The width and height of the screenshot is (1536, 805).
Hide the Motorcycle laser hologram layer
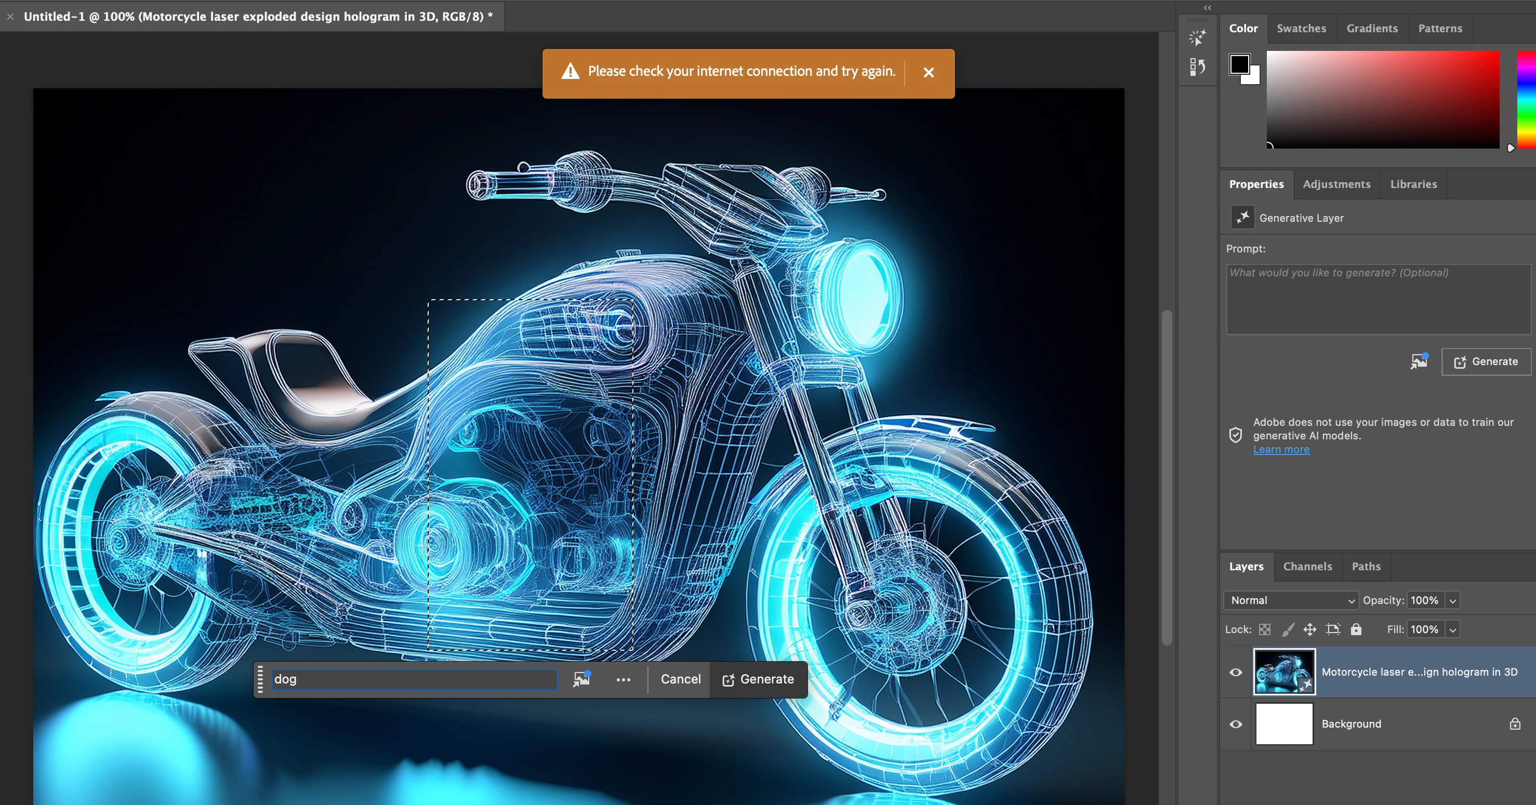pos(1236,672)
